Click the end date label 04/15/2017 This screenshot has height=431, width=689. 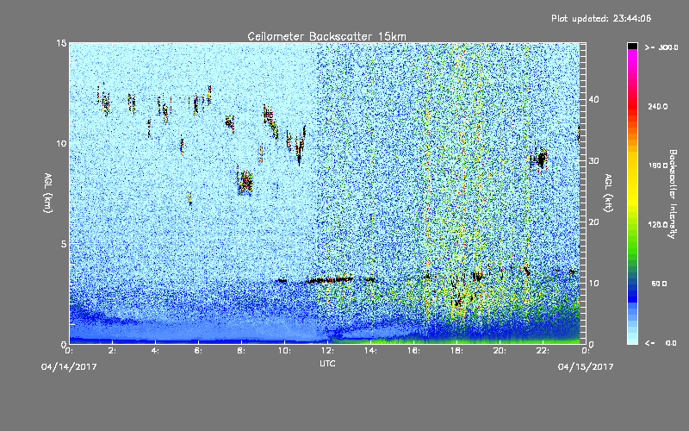[586, 367]
